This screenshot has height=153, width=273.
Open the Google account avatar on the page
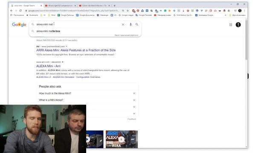tap(238, 25)
